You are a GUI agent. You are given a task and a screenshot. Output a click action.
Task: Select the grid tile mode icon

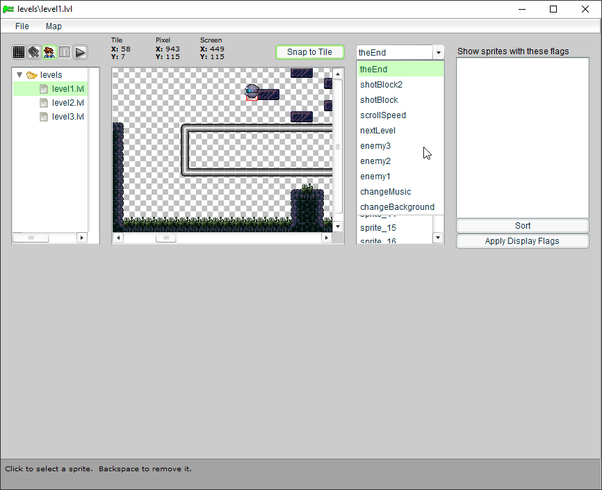pyautogui.click(x=19, y=52)
